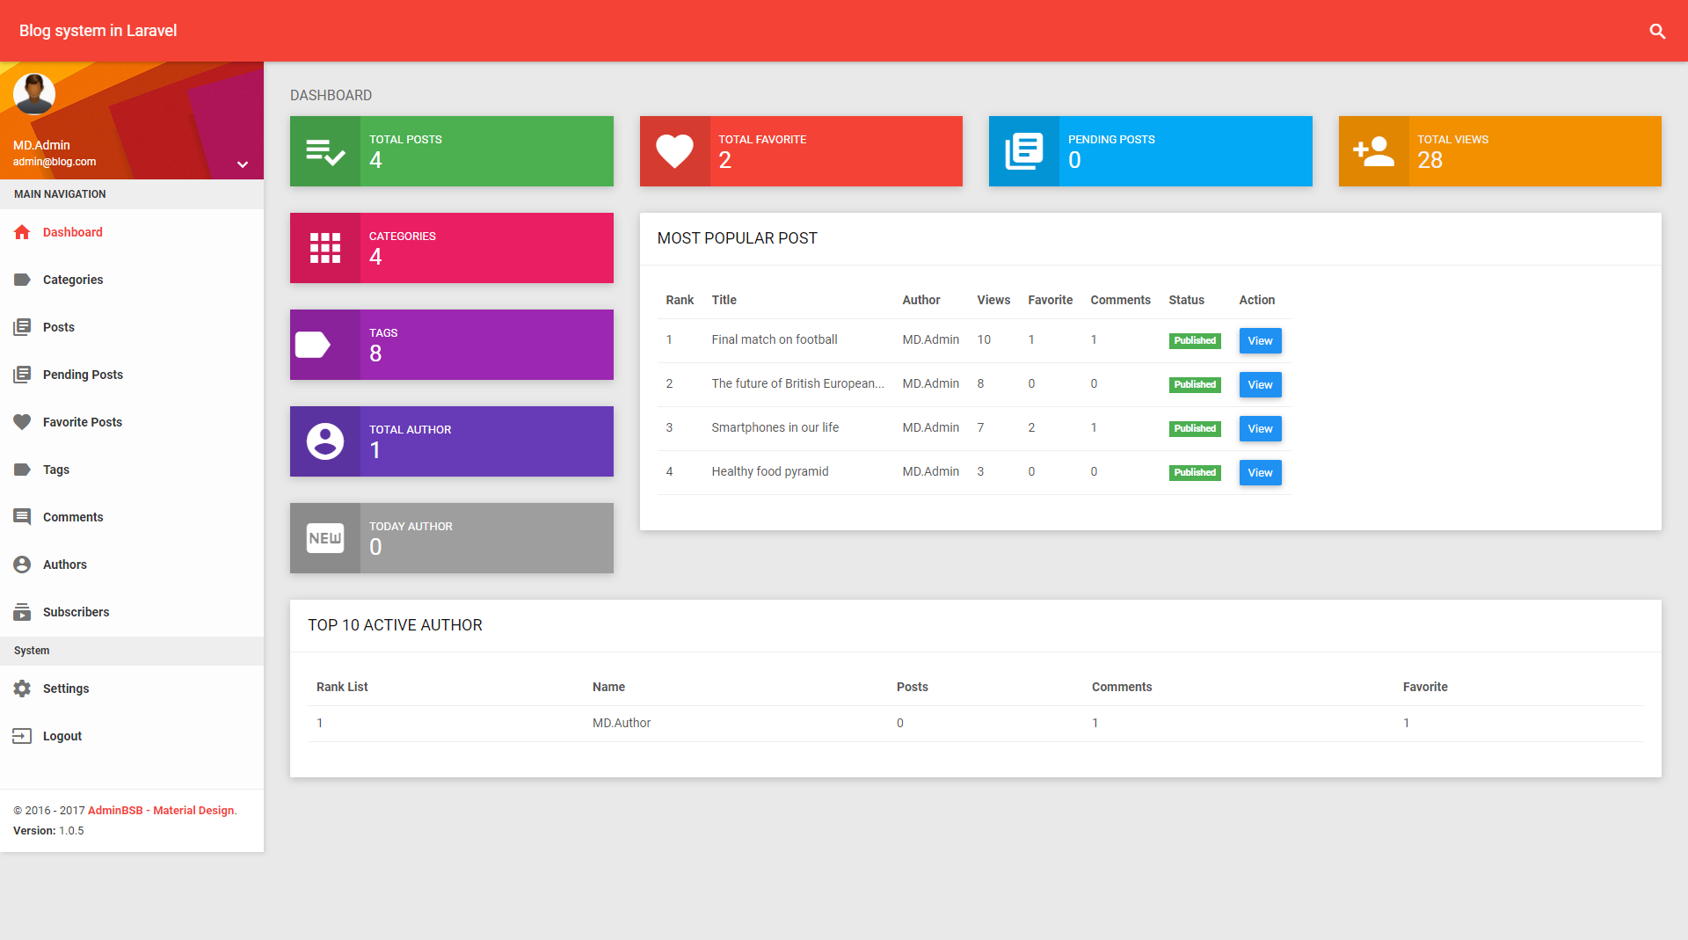
Task: Go to the Posts menu item
Action: [132, 327]
